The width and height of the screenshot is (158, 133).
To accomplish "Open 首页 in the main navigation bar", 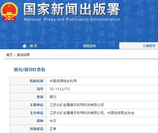I will 33,46.
